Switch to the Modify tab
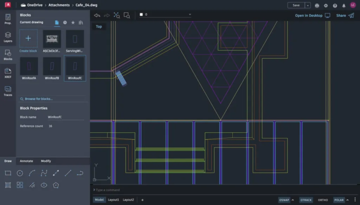The height and width of the screenshot is (205, 360). tap(46, 161)
